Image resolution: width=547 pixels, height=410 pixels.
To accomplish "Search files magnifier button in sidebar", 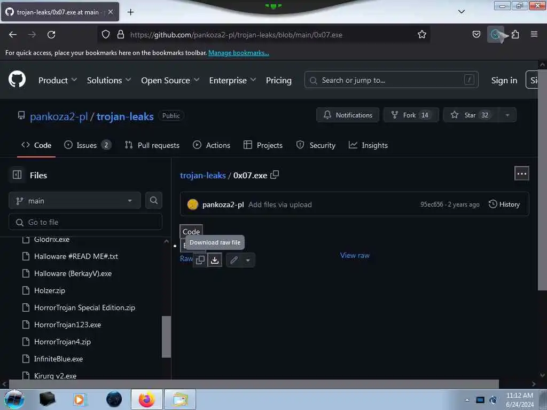I will click(153, 200).
